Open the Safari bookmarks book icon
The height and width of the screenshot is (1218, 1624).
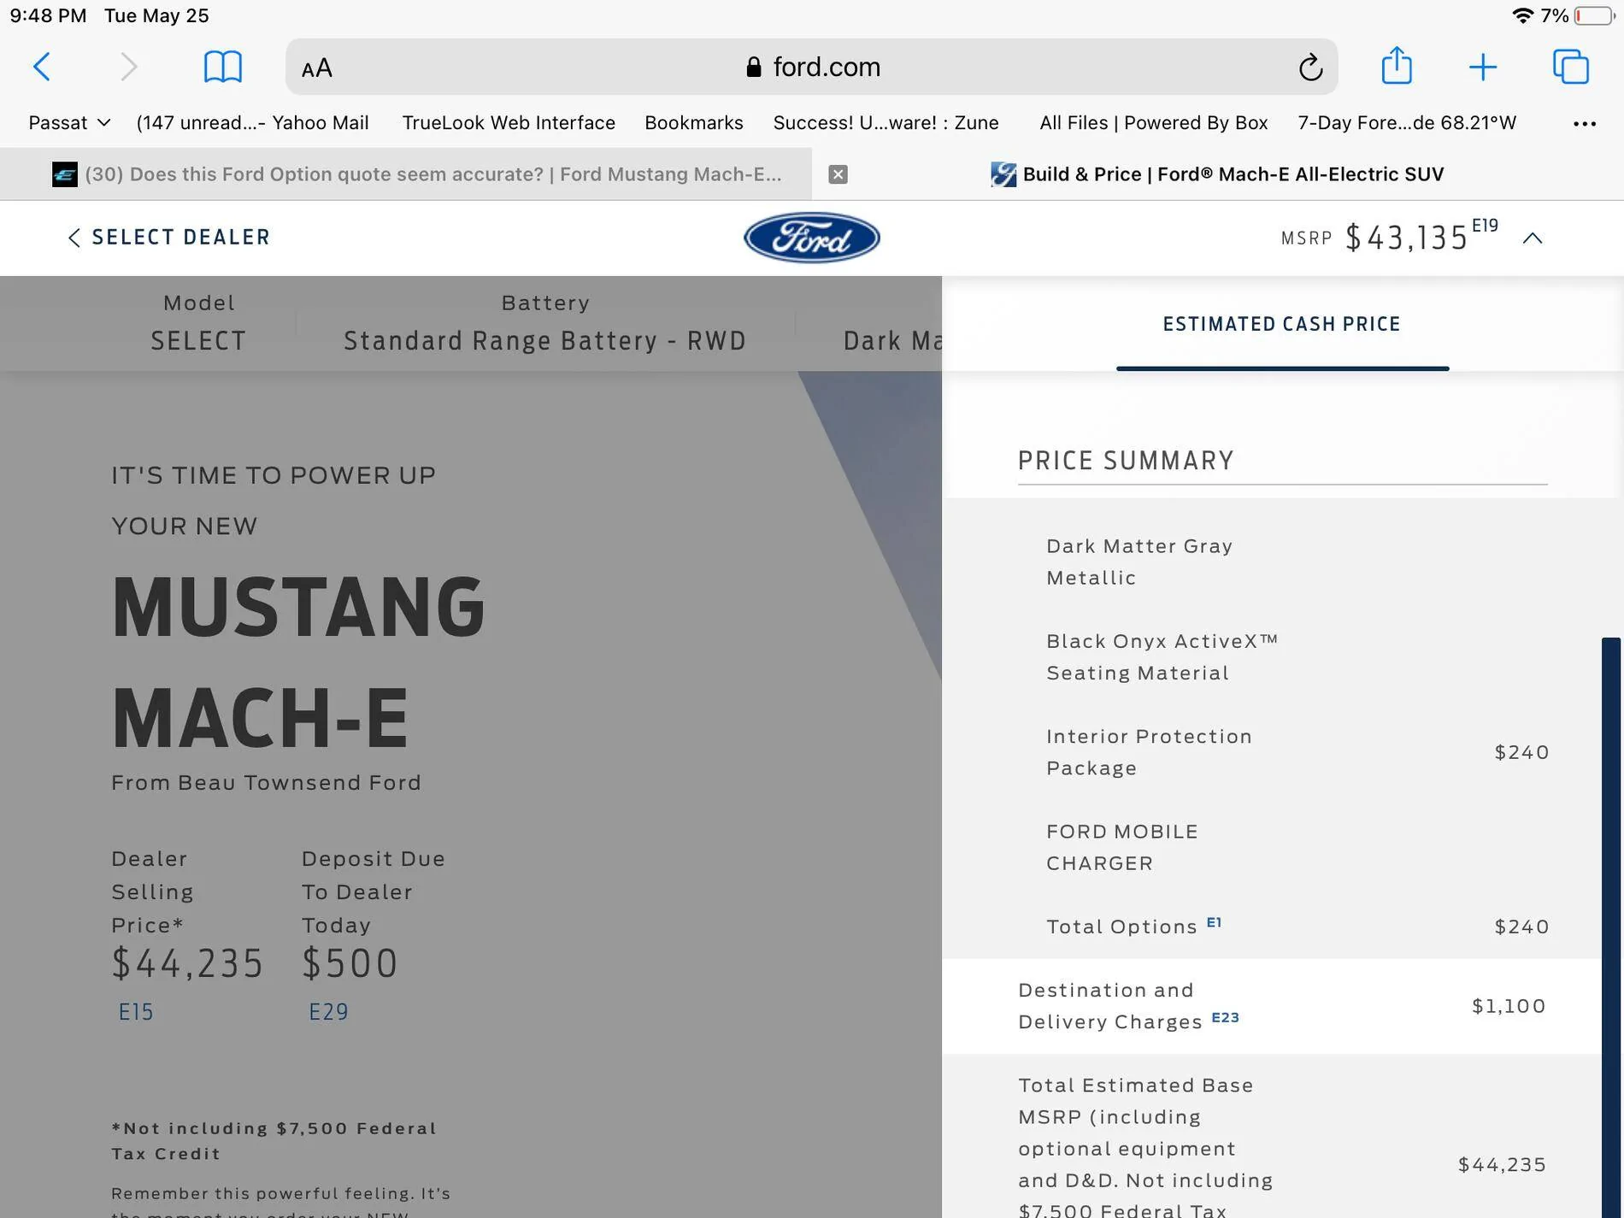coord(222,67)
